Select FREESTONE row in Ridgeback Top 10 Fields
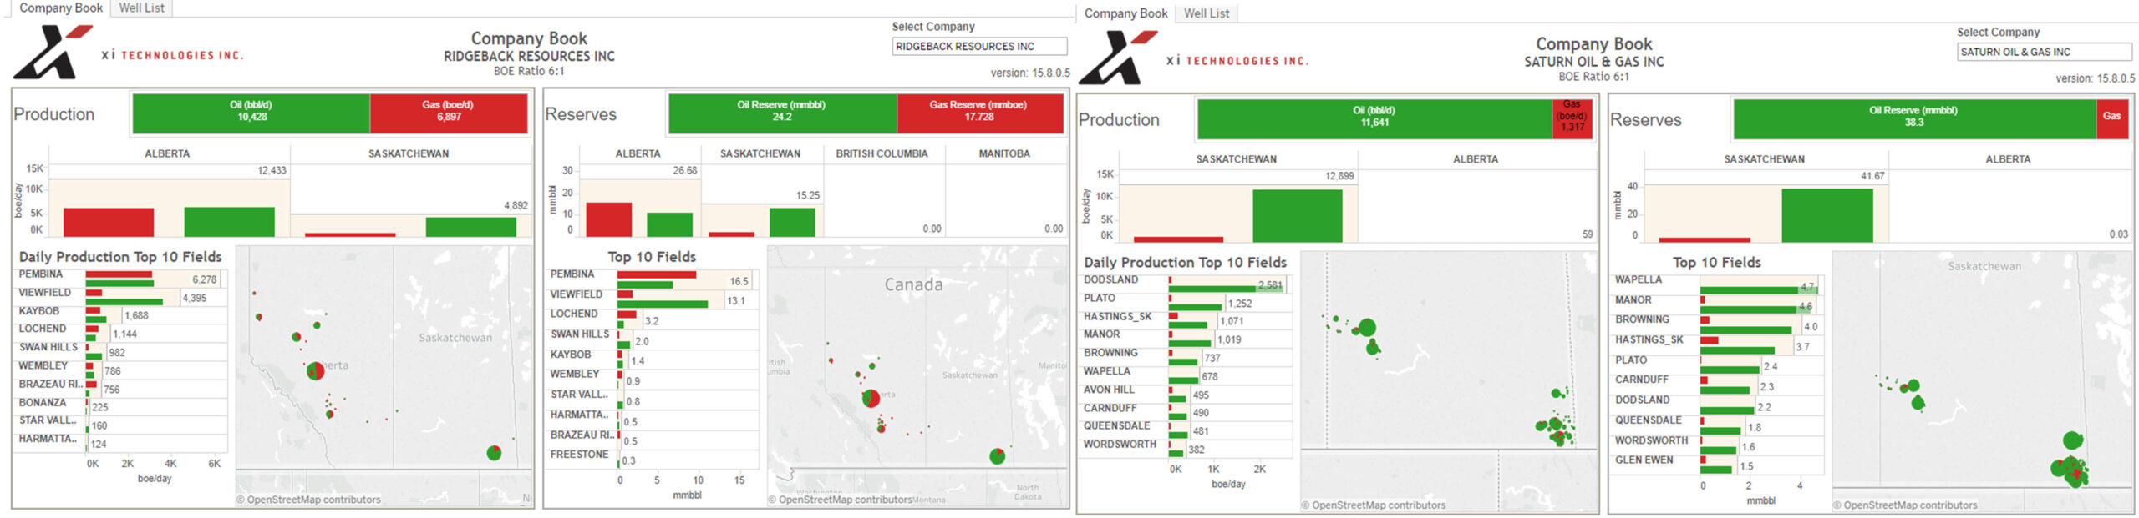The height and width of the screenshot is (518, 2139). click(652, 459)
